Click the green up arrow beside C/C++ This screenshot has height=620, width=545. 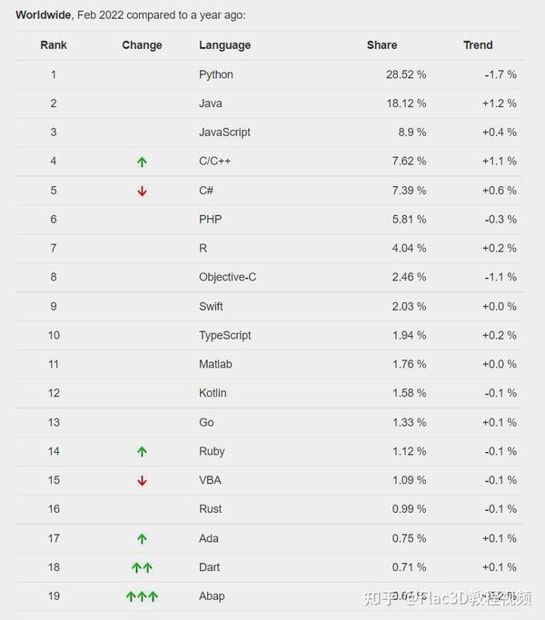tap(142, 162)
